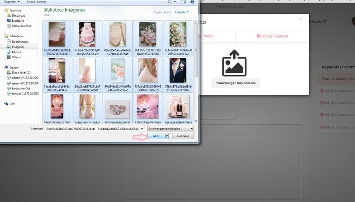Click inside the Nombre filename field
Image resolution: width=355 pixels, height=202 pixels.
92,129
